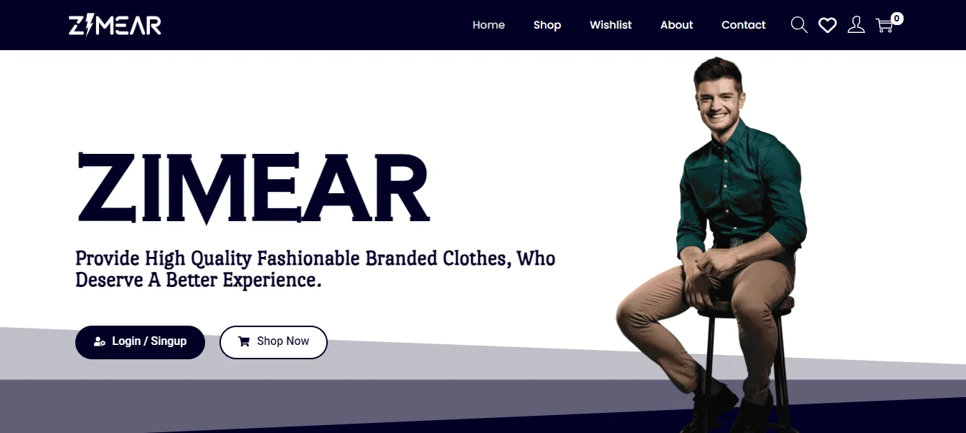Screen dimensions: 966x433
Task: Click the ZIMEAR logo in navbar
Action: coord(115,25)
